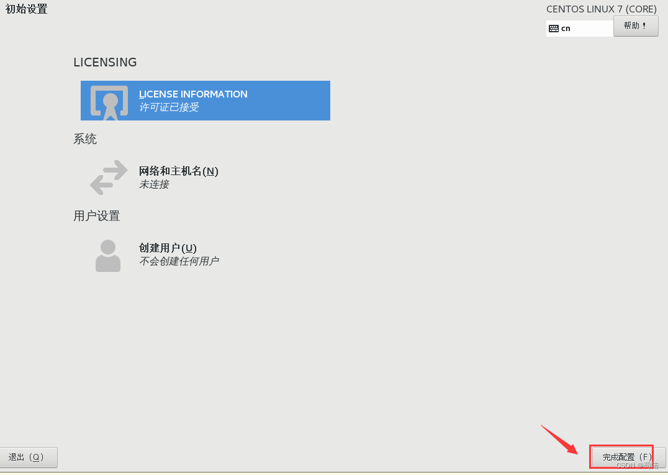Click the LICENSING section heading

click(x=105, y=62)
